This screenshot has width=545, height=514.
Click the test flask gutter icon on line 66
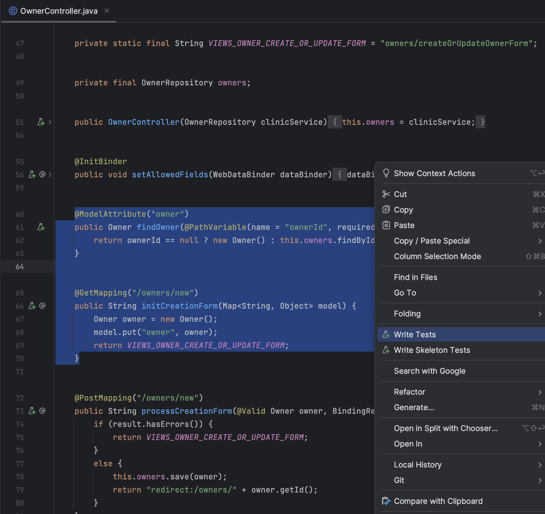click(32, 306)
